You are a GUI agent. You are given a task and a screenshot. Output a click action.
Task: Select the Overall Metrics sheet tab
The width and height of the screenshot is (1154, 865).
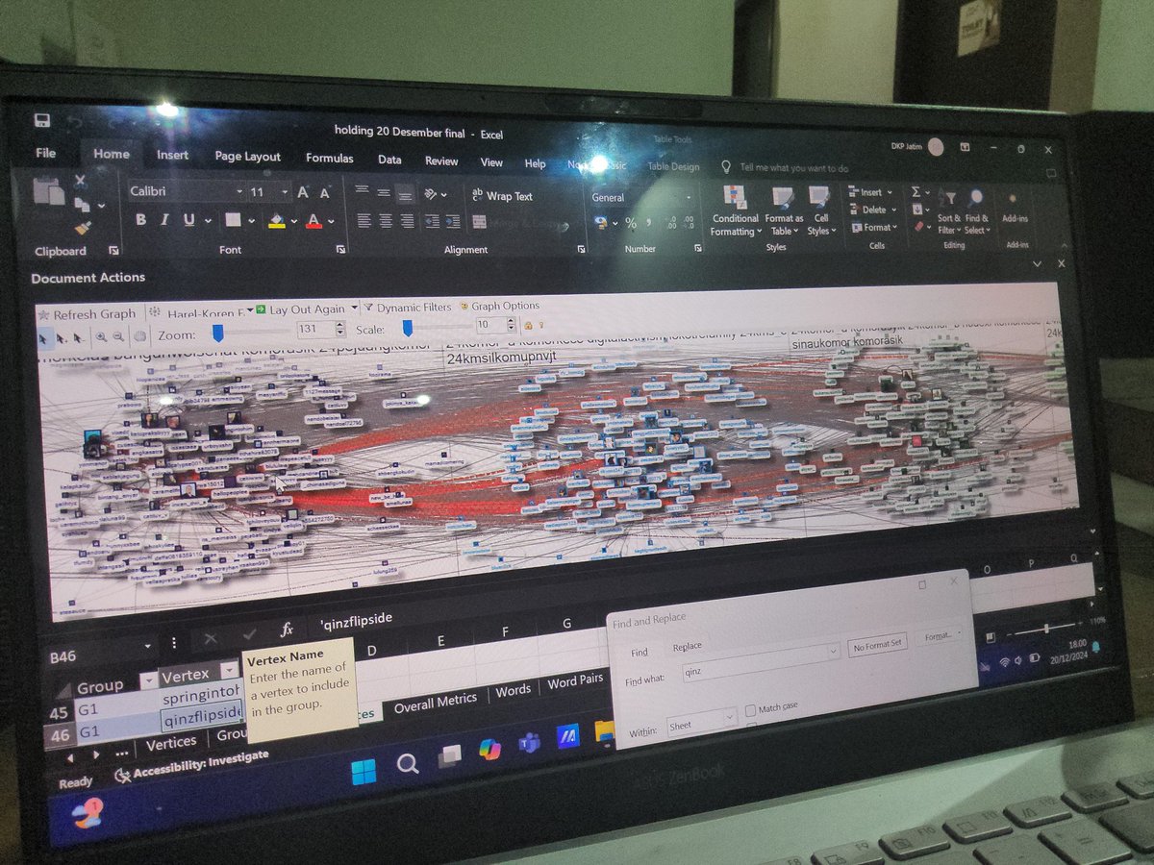pos(436,703)
